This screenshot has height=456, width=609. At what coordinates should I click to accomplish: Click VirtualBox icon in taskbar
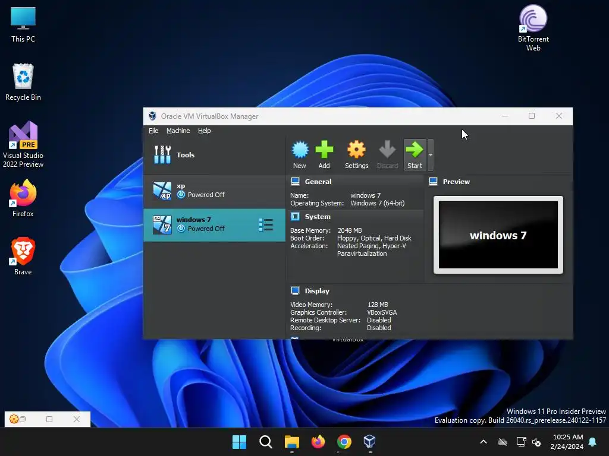click(x=370, y=442)
